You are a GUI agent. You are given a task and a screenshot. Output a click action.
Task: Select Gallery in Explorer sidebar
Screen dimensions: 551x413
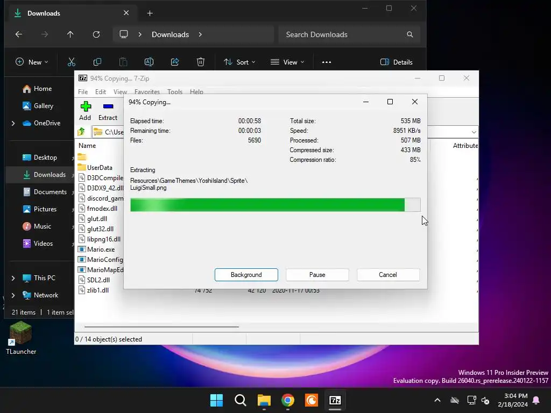(x=38, y=106)
